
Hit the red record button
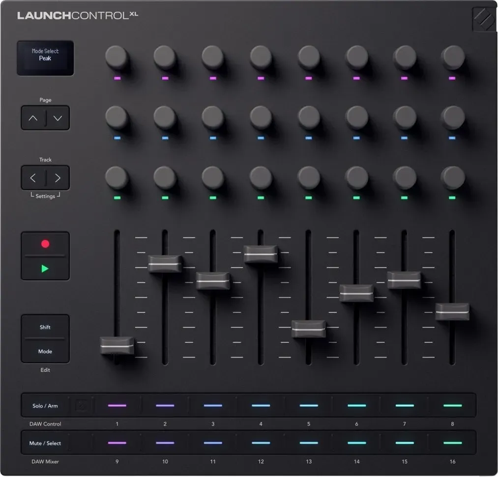click(45, 244)
